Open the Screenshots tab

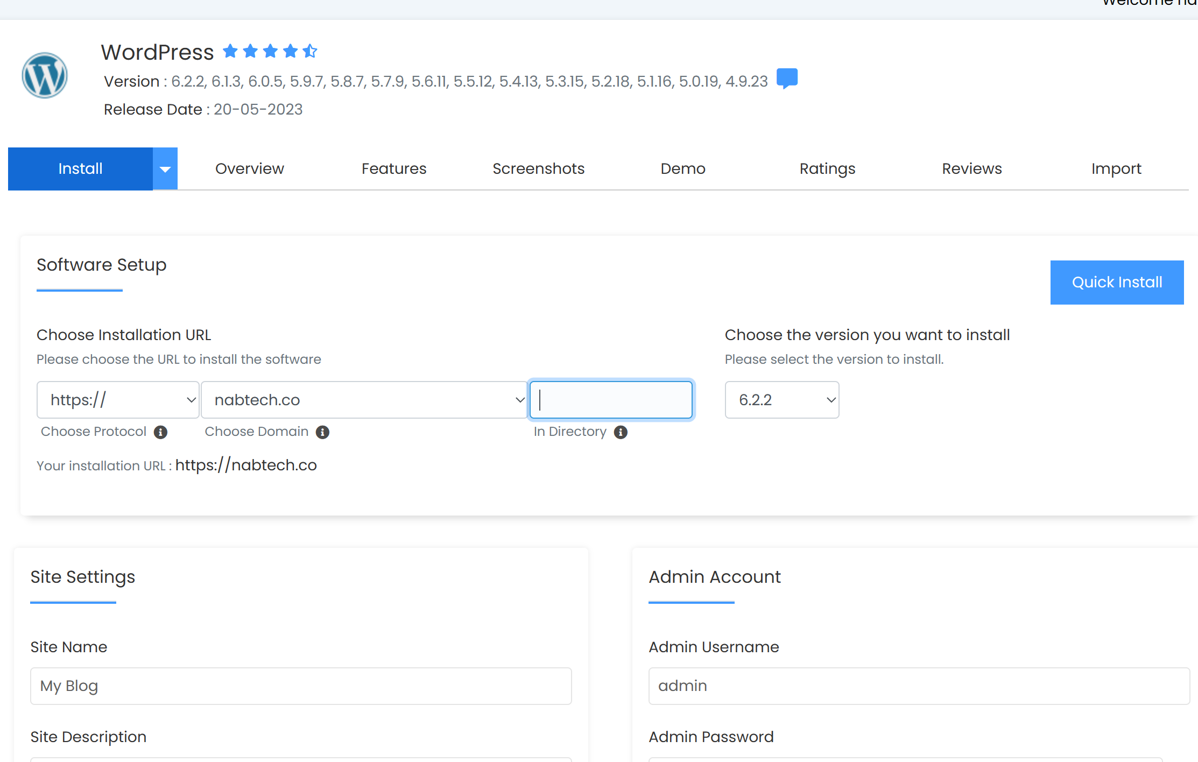(538, 169)
